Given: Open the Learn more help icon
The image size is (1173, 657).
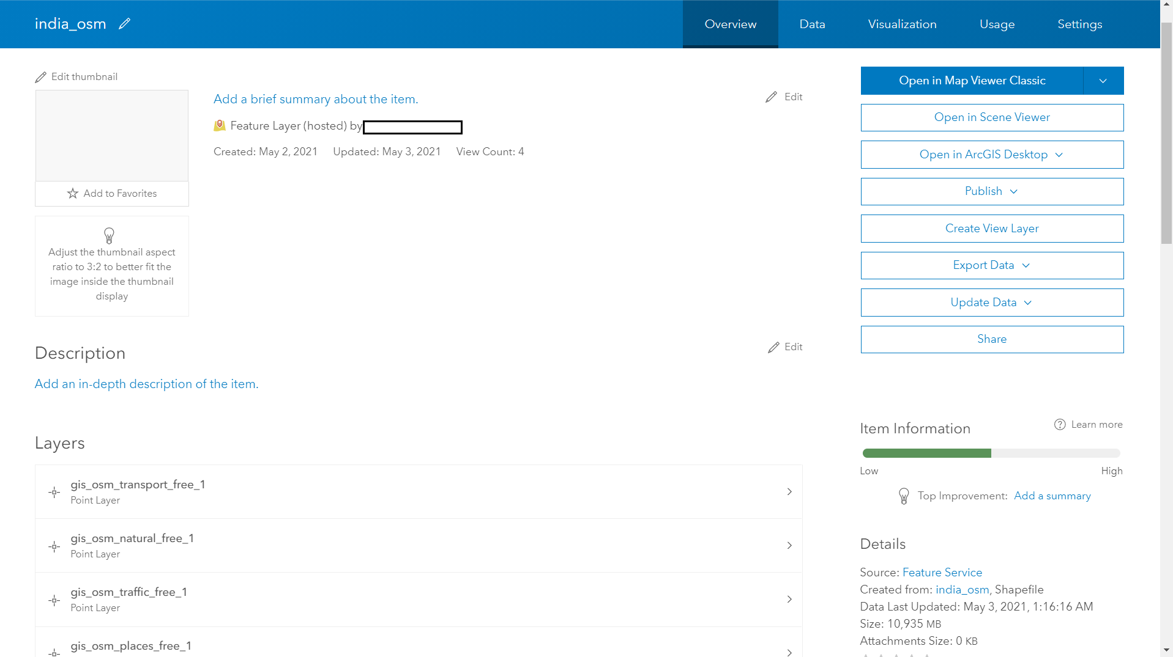Looking at the screenshot, I should (1060, 424).
